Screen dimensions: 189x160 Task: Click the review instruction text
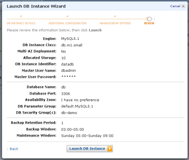click(x=54, y=30)
